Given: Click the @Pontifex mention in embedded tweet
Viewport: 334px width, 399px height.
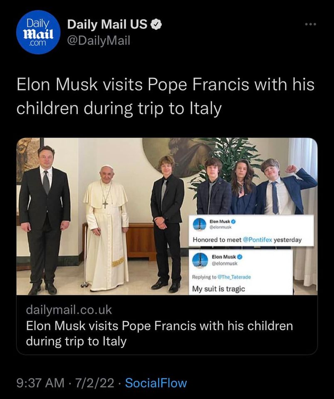Looking at the screenshot, I should click(257, 240).
